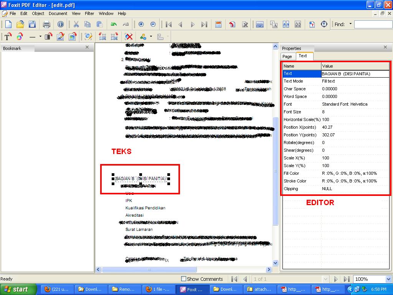Screen dimensions: 393x295
Task: Print the document with the printer icon
Action: pos(46,24)
